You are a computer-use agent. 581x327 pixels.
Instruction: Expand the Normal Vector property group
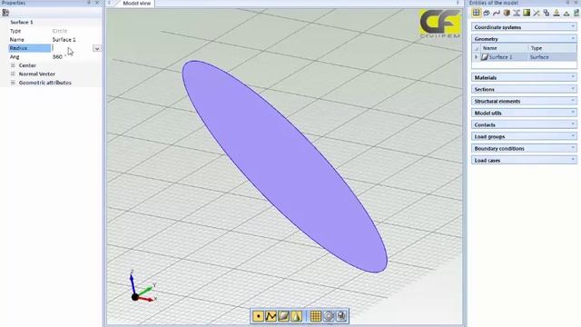(13, 74)
